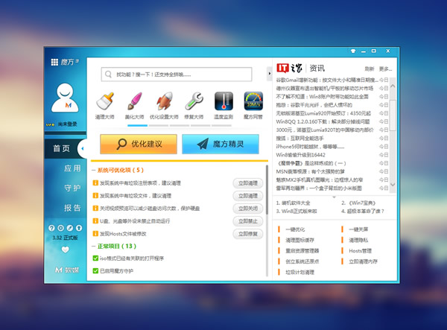
Task: Click the 立即关闭 button
Action: pyautogui.click(x=248, y=209)
